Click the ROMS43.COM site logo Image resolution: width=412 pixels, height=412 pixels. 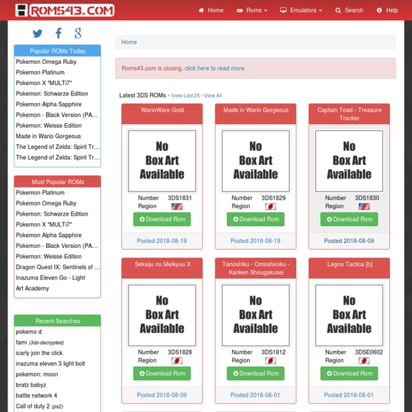click(x=65, y=10)
